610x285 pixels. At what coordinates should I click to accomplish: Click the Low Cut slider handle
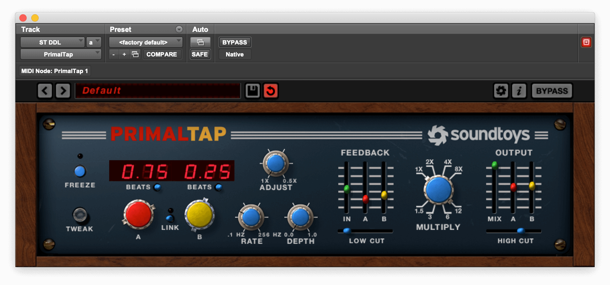click(347, 231)
